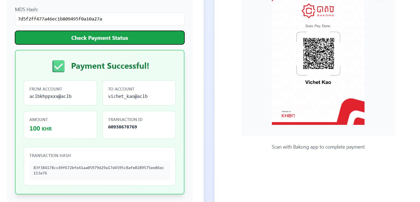Select the "Payment Successful!" heading
Screen dimensions: 420x202
[x=110, y=66]
